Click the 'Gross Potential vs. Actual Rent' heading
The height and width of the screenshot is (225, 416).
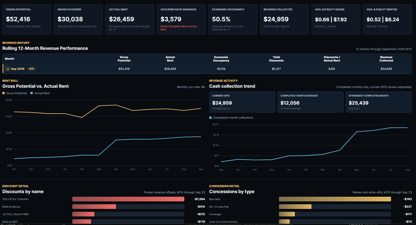pos(36,86)
